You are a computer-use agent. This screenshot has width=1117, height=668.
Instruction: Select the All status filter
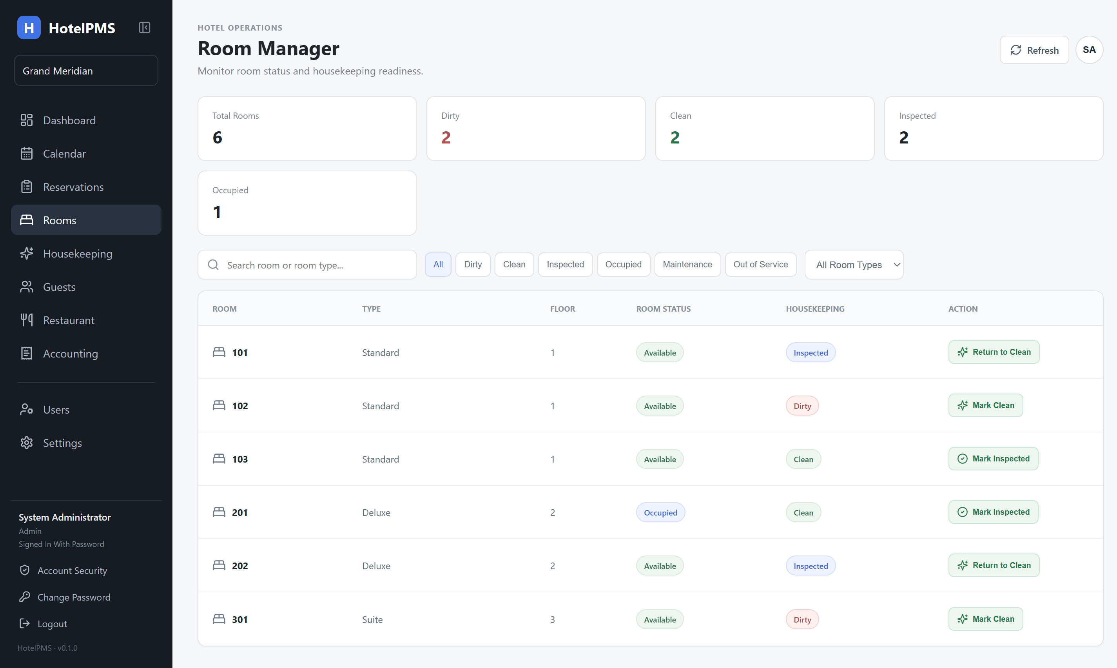(438, 265)
